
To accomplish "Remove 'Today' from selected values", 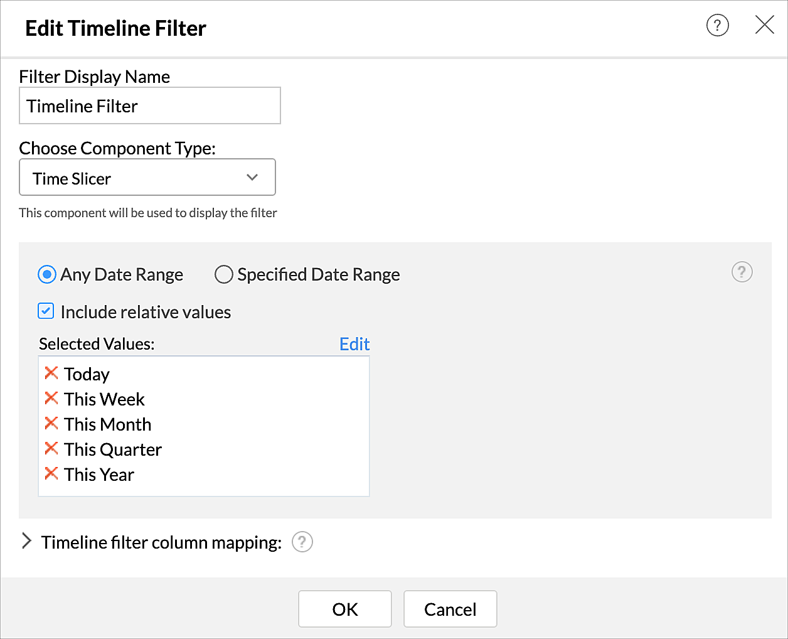I will [x=51, y=373].
